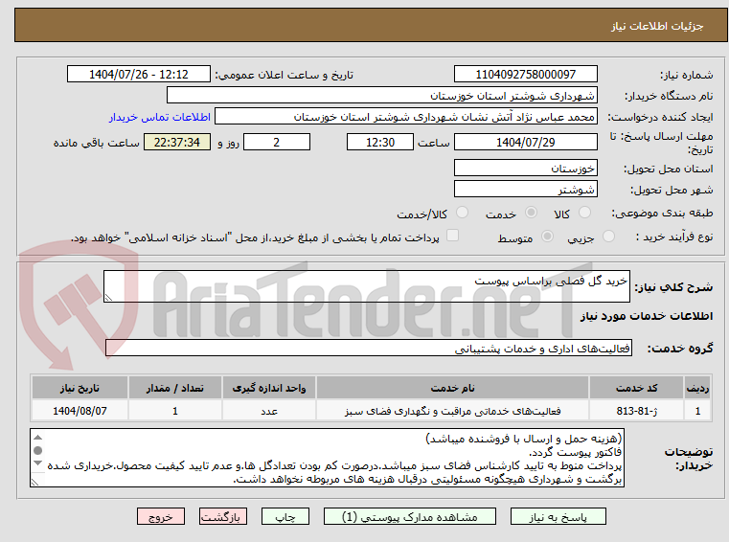Screen dimensions: 729x542
Task: Select the کالا/خدمت radio button
Action: pyautogui.click(x=462, y=213)
